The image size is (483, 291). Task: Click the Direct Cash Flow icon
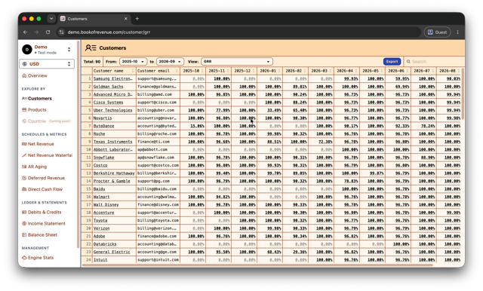pyautogui.click(x=24, y=189)
